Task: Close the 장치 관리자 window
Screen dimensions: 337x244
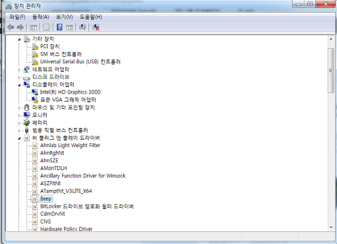Action: [326, 4]
